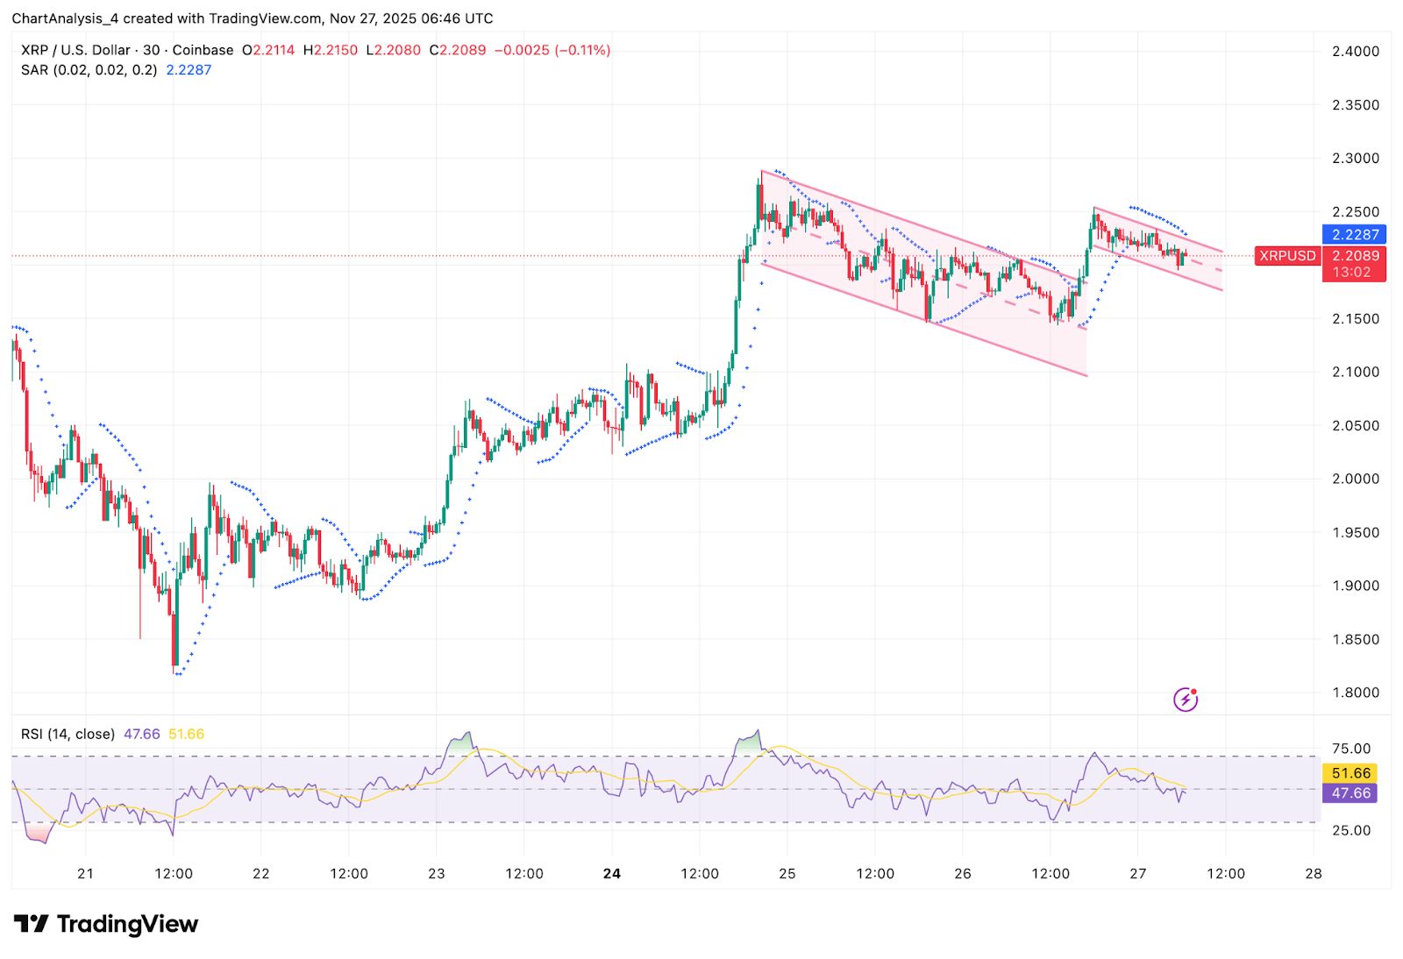Click the 2.4000 price axis label
Screen dimensions: 1403x959
tap(1355, 51)
